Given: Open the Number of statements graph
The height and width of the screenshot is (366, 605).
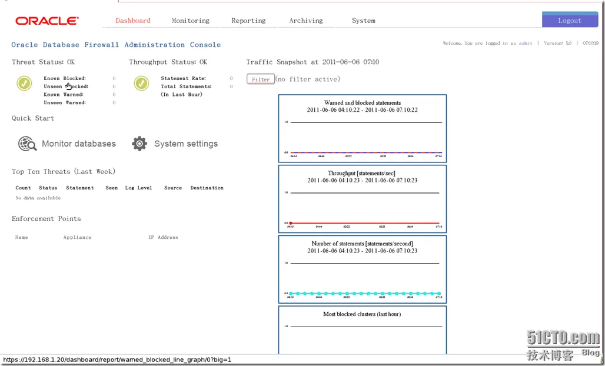Looking at the screenshot, I should point(363,269).
